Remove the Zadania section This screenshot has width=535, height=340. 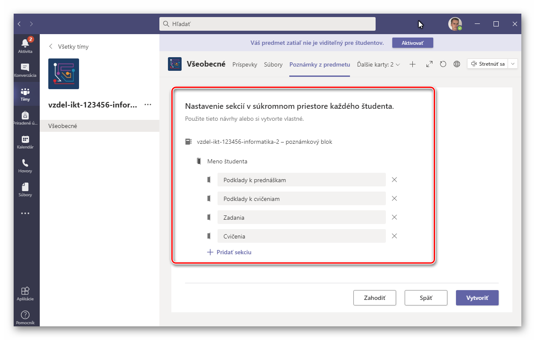coord(394,217)
